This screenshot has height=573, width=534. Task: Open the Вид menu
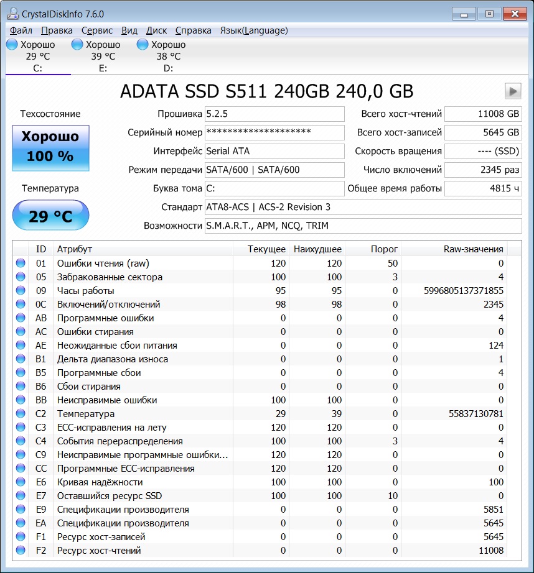[129, 30]
